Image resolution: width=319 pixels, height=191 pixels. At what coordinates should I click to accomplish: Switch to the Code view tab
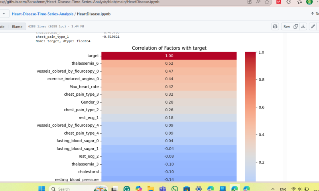point(2,27)
